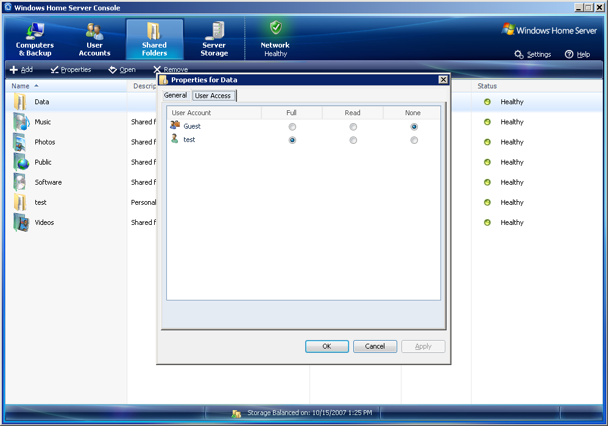Click the green status indicator for Videos

coord(487,222)
